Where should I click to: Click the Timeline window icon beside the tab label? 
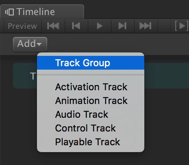tap(9, 12)
